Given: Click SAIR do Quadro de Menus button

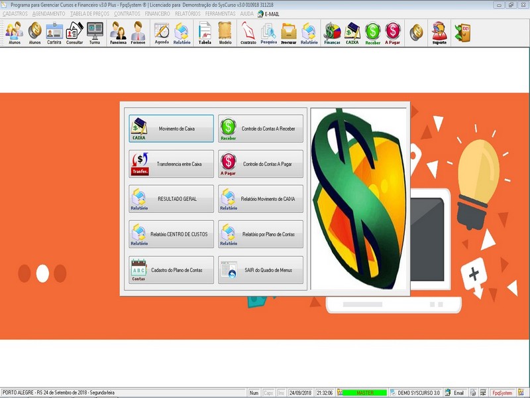Looking at the screenshot, I should [260, 270].
